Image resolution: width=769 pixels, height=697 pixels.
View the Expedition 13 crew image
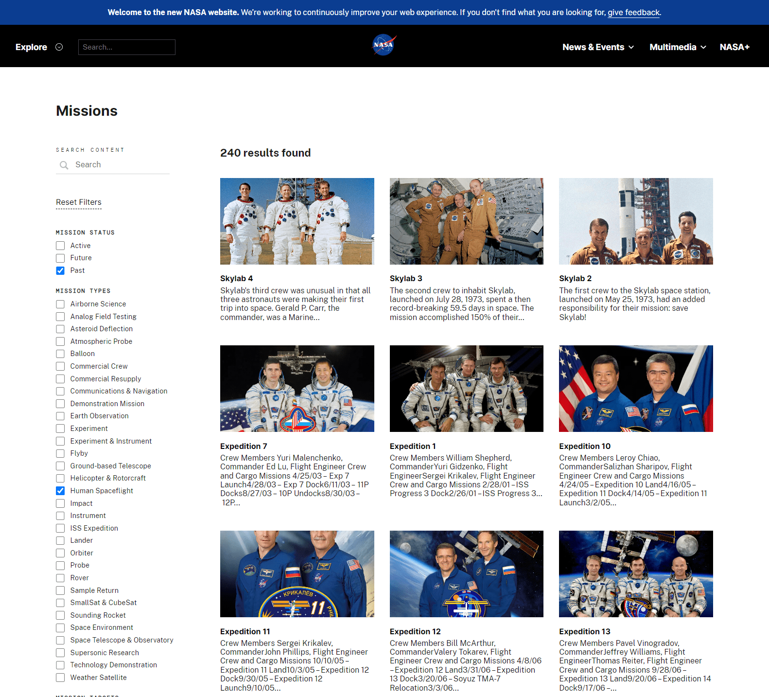click(x=636, y=574)
